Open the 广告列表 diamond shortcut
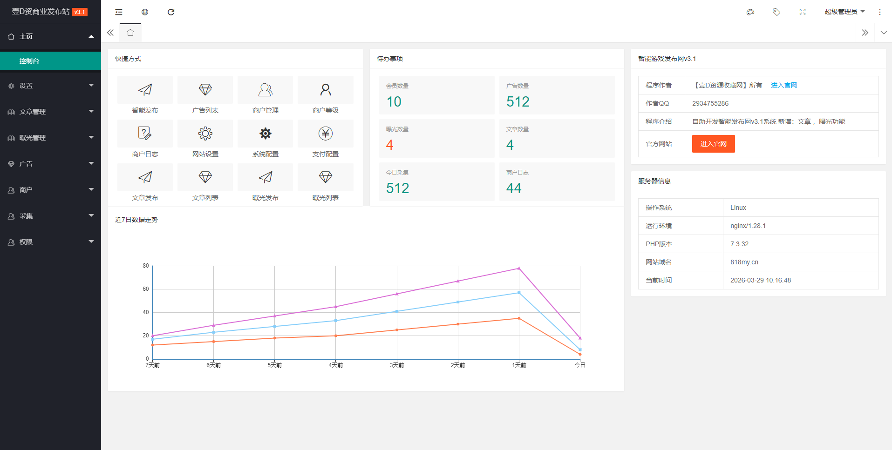The height and width of the screenshot is (450, 892). click(x=205, y=90)
